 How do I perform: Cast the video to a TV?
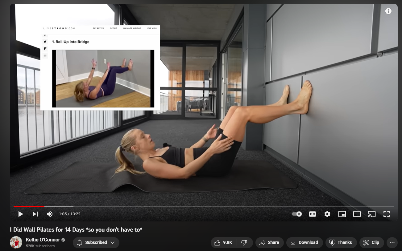click(x=371, y=214)
